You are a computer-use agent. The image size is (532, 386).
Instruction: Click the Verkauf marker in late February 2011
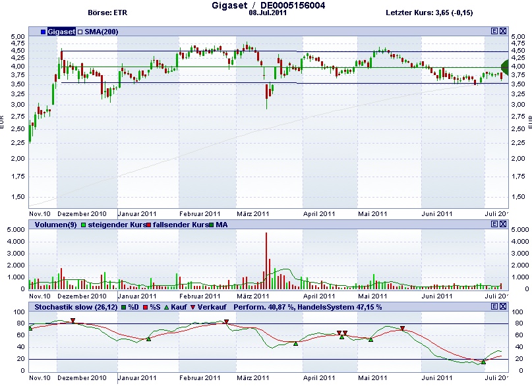click(x=226, y=322)
